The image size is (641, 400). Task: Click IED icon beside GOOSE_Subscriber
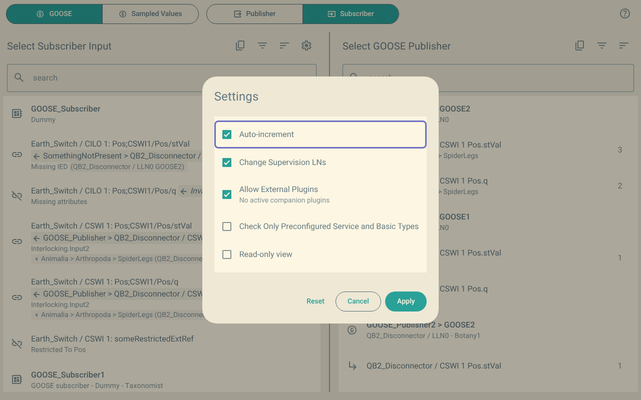tap(17, 114)
